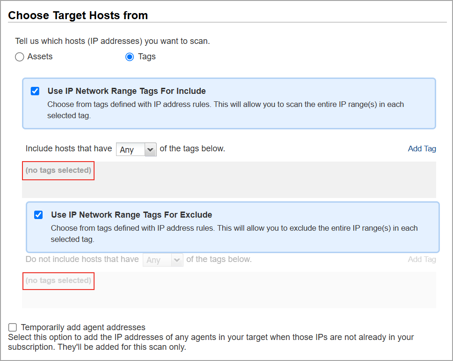The width and height of the screenshot is (453, 361).
Task: Open the Any tags matching dropdown
Action: tap(136, 149)
